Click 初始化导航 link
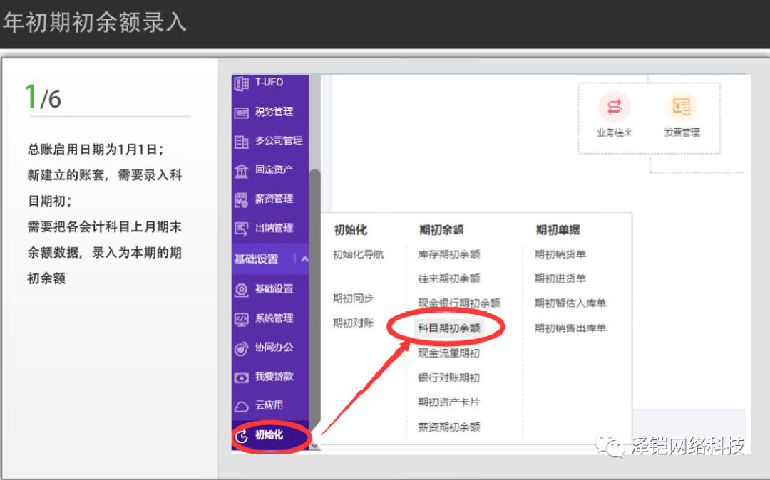770x480 pixels. tap(358, 254)
